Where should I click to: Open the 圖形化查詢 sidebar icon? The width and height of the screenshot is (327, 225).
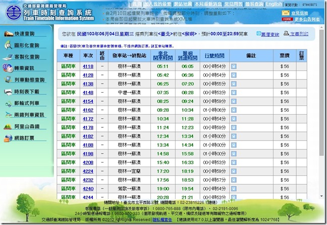click(9, 45)
